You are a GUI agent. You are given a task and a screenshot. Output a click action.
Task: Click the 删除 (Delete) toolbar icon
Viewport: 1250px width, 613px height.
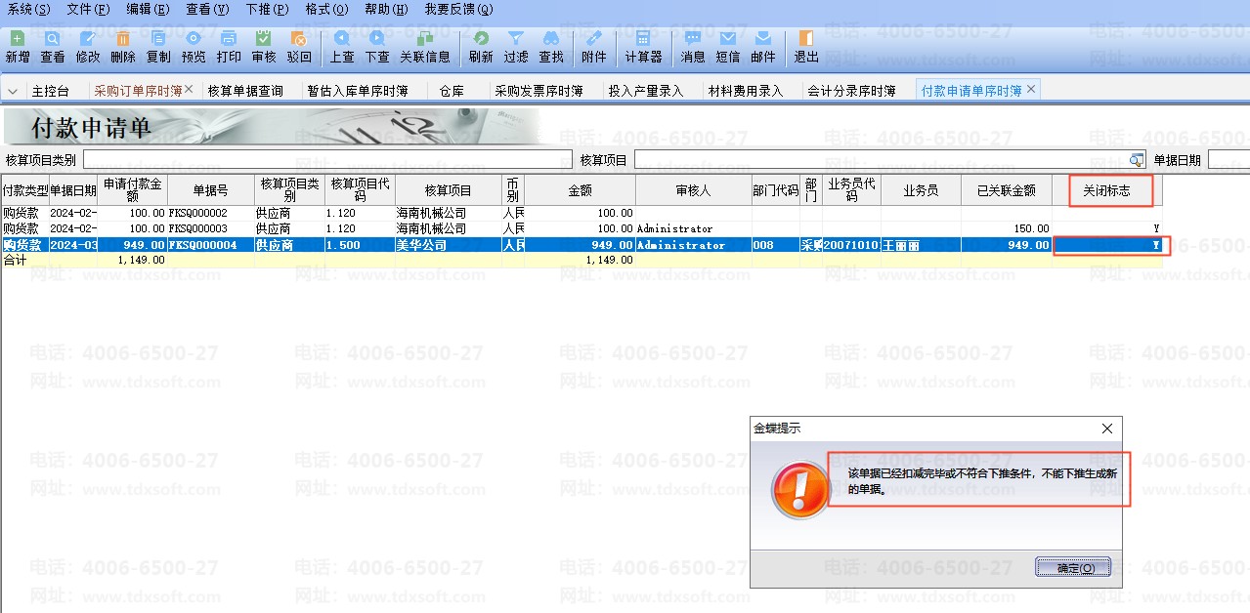point(123,46)
